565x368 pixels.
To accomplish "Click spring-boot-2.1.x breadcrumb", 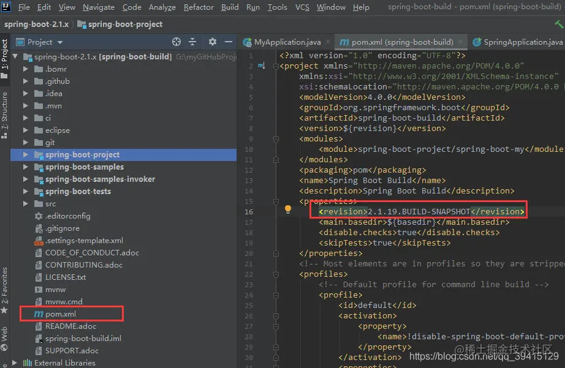I will [x=36, y=24].
